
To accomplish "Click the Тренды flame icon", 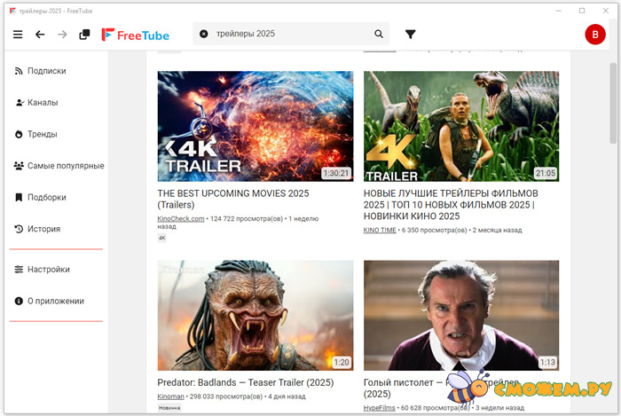I will [19, 134].
